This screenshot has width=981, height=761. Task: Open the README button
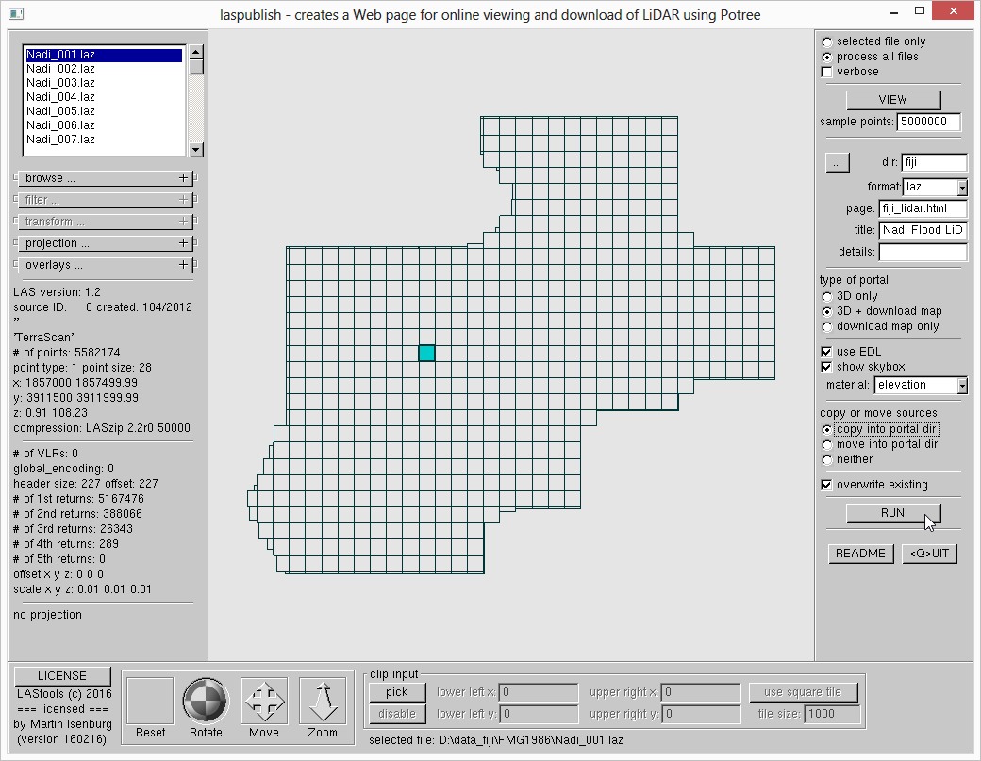point(860,554)
